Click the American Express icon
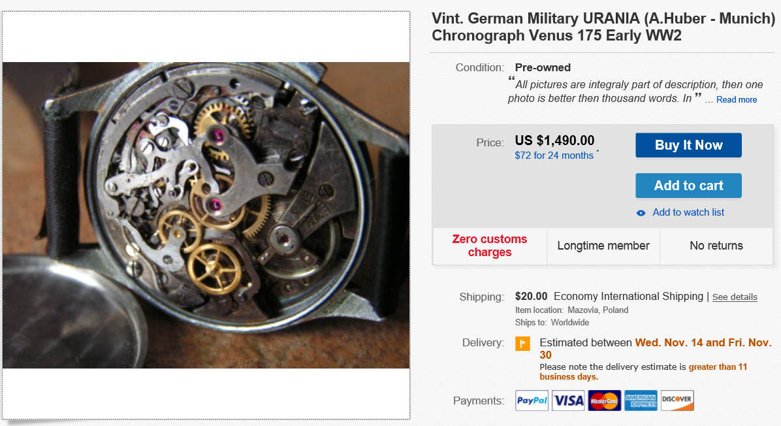781x426 pixels. click(x=641, y=400)
